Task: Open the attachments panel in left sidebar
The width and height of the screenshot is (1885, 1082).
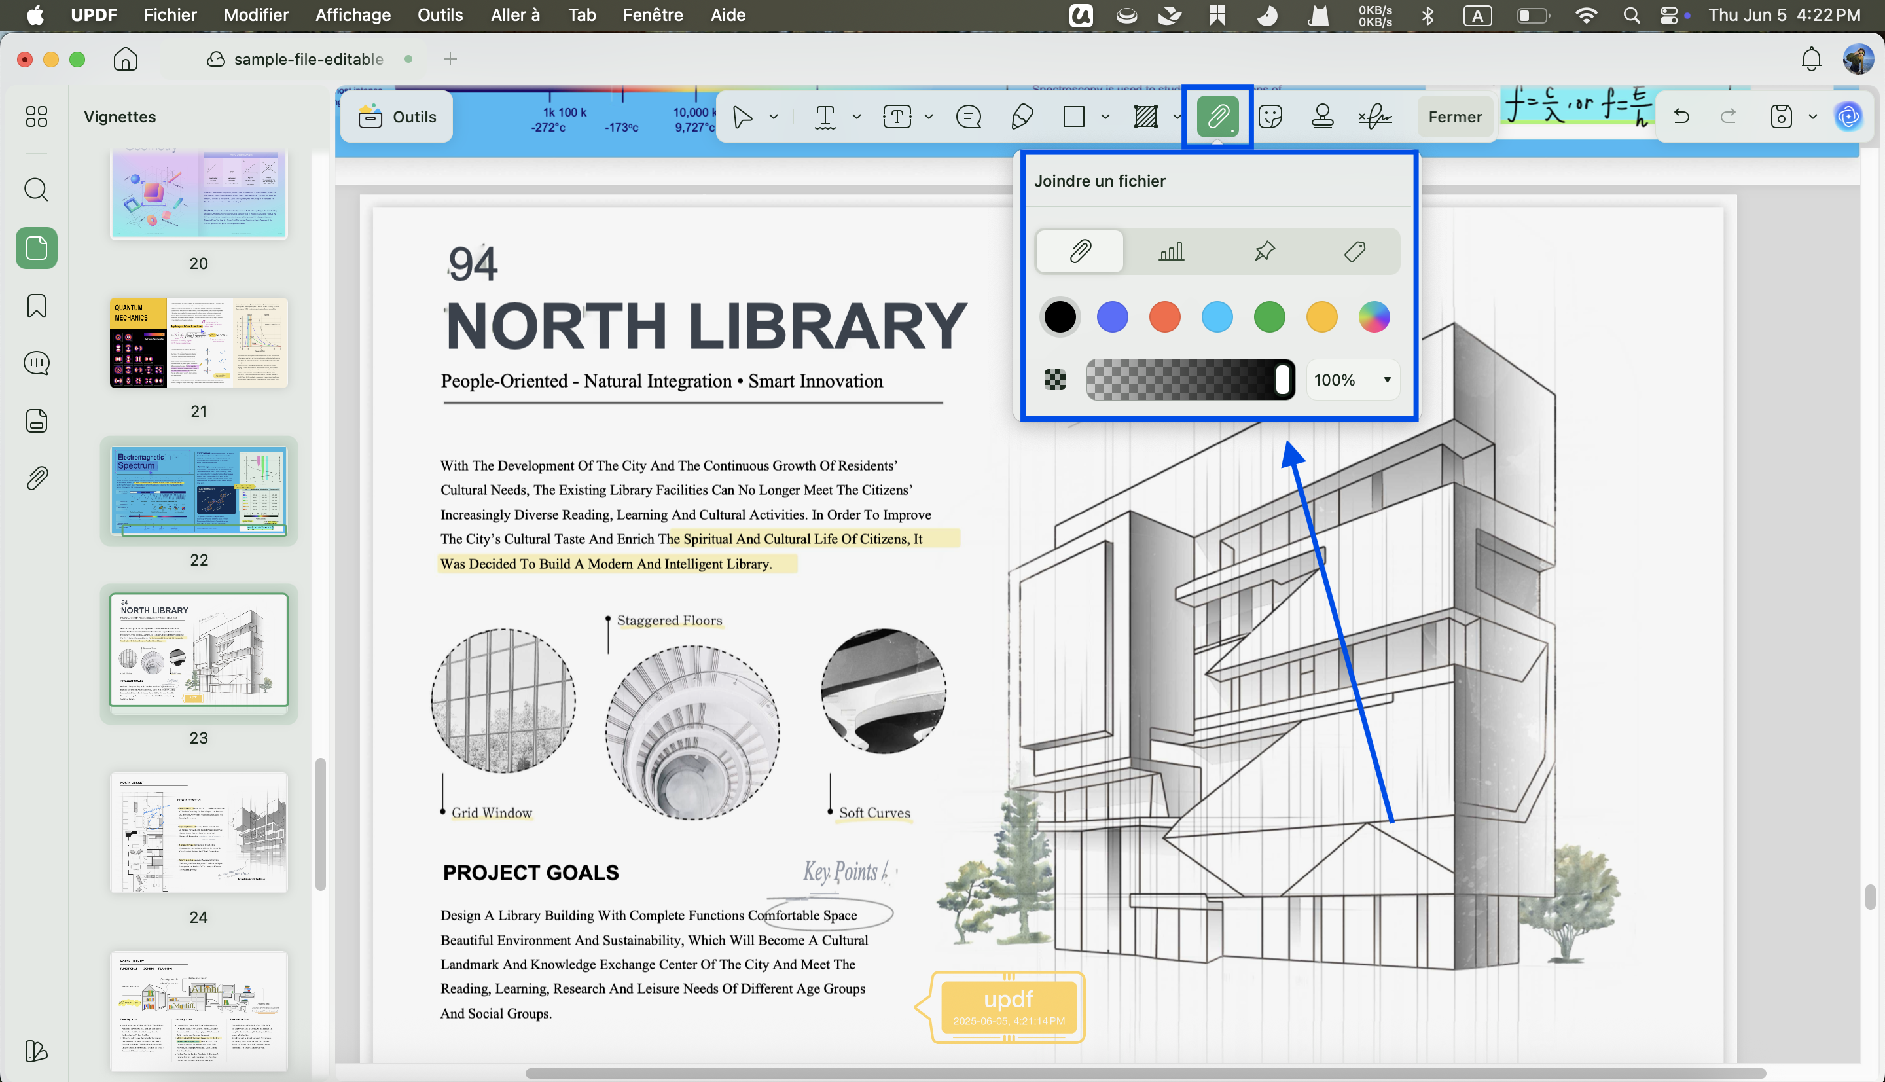Action: [37, 478]
